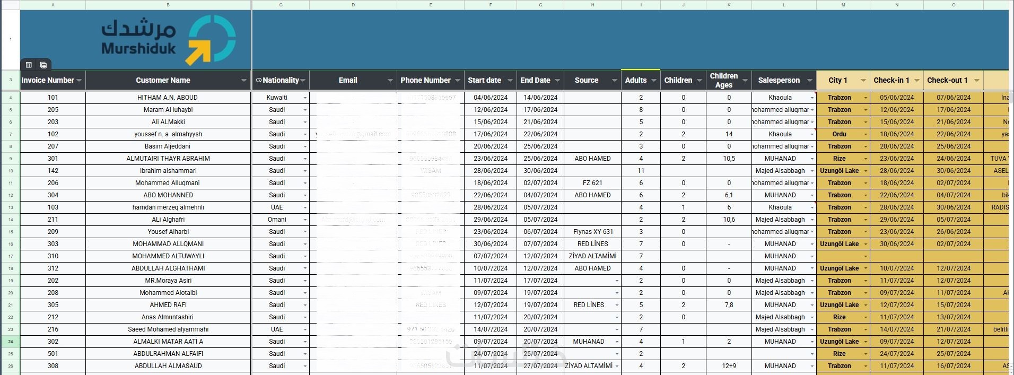Select invoice number cell 142

pos(53,171)
